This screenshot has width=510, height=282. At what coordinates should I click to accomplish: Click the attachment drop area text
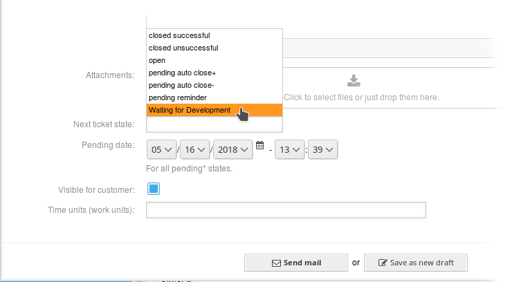361,97
